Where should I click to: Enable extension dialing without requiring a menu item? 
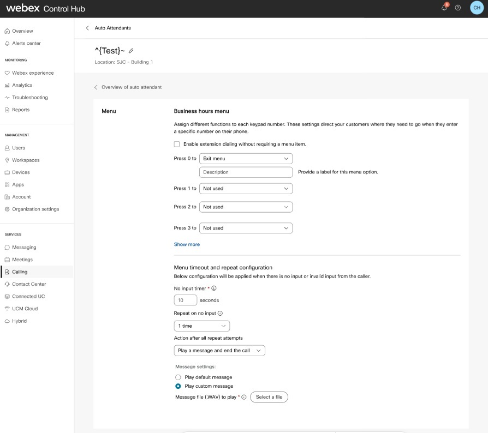[x=177, y=144]
